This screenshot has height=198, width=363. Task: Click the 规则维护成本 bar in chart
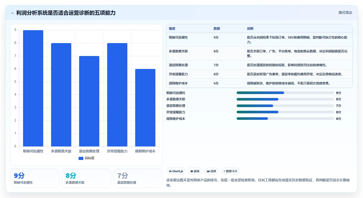[x=145, y=108]
